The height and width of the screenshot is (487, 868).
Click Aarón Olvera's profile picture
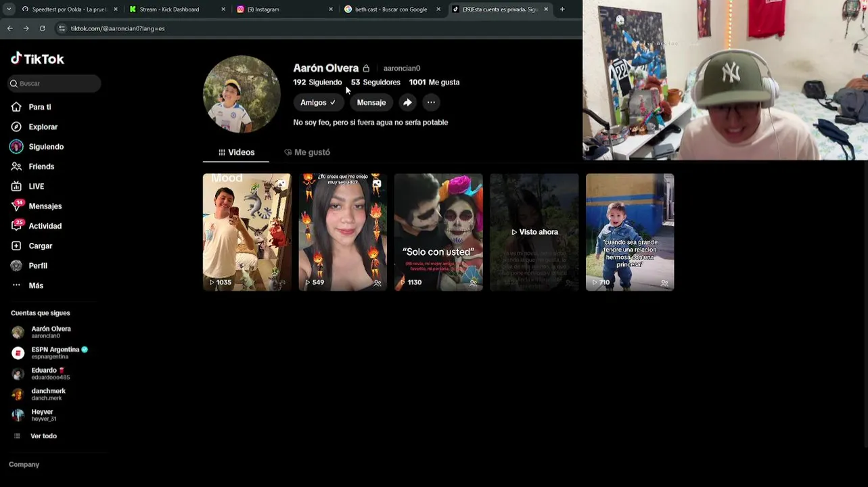pyautogui.click(x=242, y=94)
